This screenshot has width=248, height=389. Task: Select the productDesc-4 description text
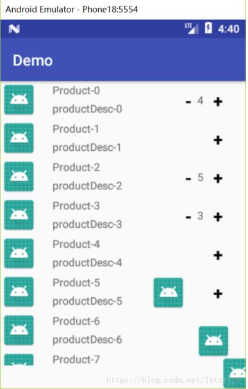point(87,263)
